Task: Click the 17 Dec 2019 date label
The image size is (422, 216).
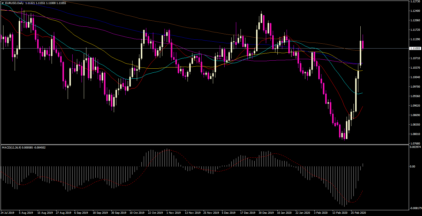Action: pos(248,213)
